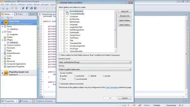The image size is (190, 107).
Task: Expand the Code tree node
Action: point(2,56)
